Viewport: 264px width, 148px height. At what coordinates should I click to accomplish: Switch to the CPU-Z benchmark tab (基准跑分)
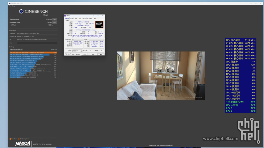click(x=90, y=19)
